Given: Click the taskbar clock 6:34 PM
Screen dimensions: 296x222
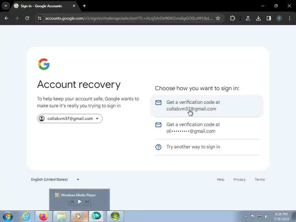Looking at the screenshot, I should coord(281,217).
